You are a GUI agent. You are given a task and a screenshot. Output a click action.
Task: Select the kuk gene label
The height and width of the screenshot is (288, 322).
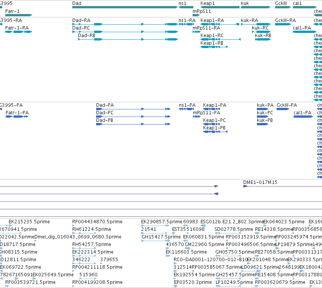pos(245,3)
